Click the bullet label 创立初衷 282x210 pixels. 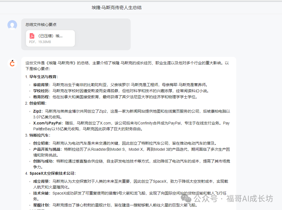tap(41, 143)
